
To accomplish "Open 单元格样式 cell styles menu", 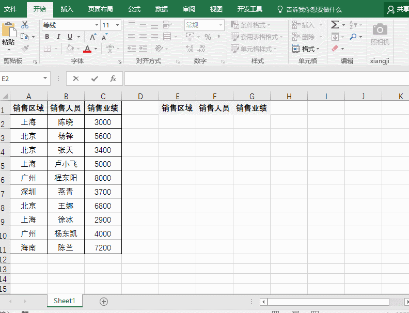I will pos(254,49).
